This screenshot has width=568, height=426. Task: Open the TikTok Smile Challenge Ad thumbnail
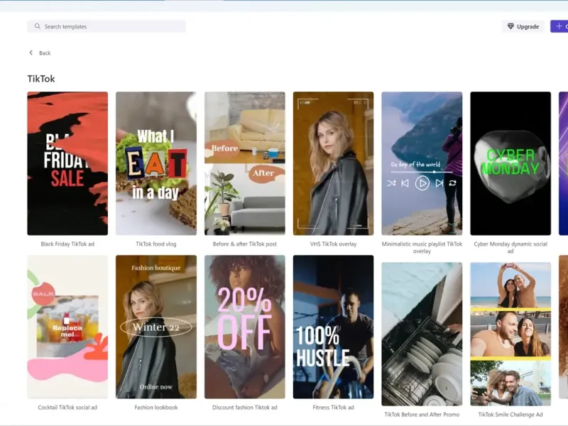(x=510, y=334)
